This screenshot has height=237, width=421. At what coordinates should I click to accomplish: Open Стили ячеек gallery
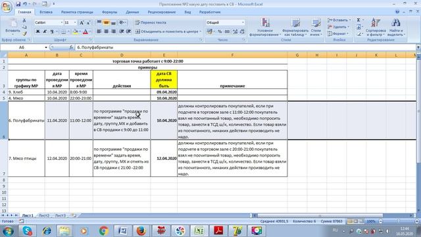(316, 27)
